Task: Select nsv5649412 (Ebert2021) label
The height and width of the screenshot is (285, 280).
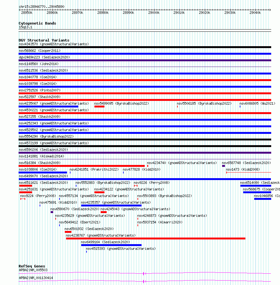Action: [80, 222]
